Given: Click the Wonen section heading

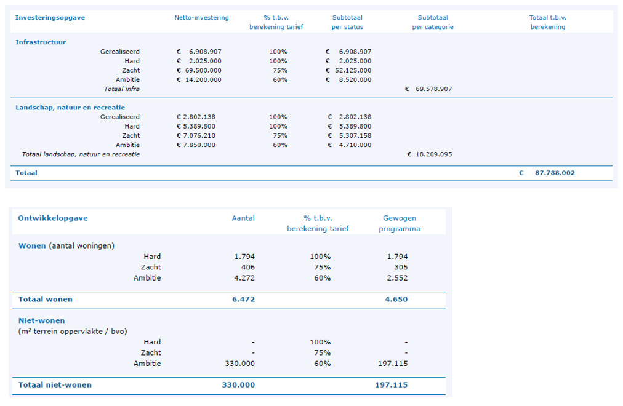Looking at the screenshot, I should (x=32, y=246).
